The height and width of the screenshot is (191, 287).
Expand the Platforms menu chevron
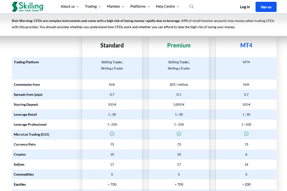(149, 7)
